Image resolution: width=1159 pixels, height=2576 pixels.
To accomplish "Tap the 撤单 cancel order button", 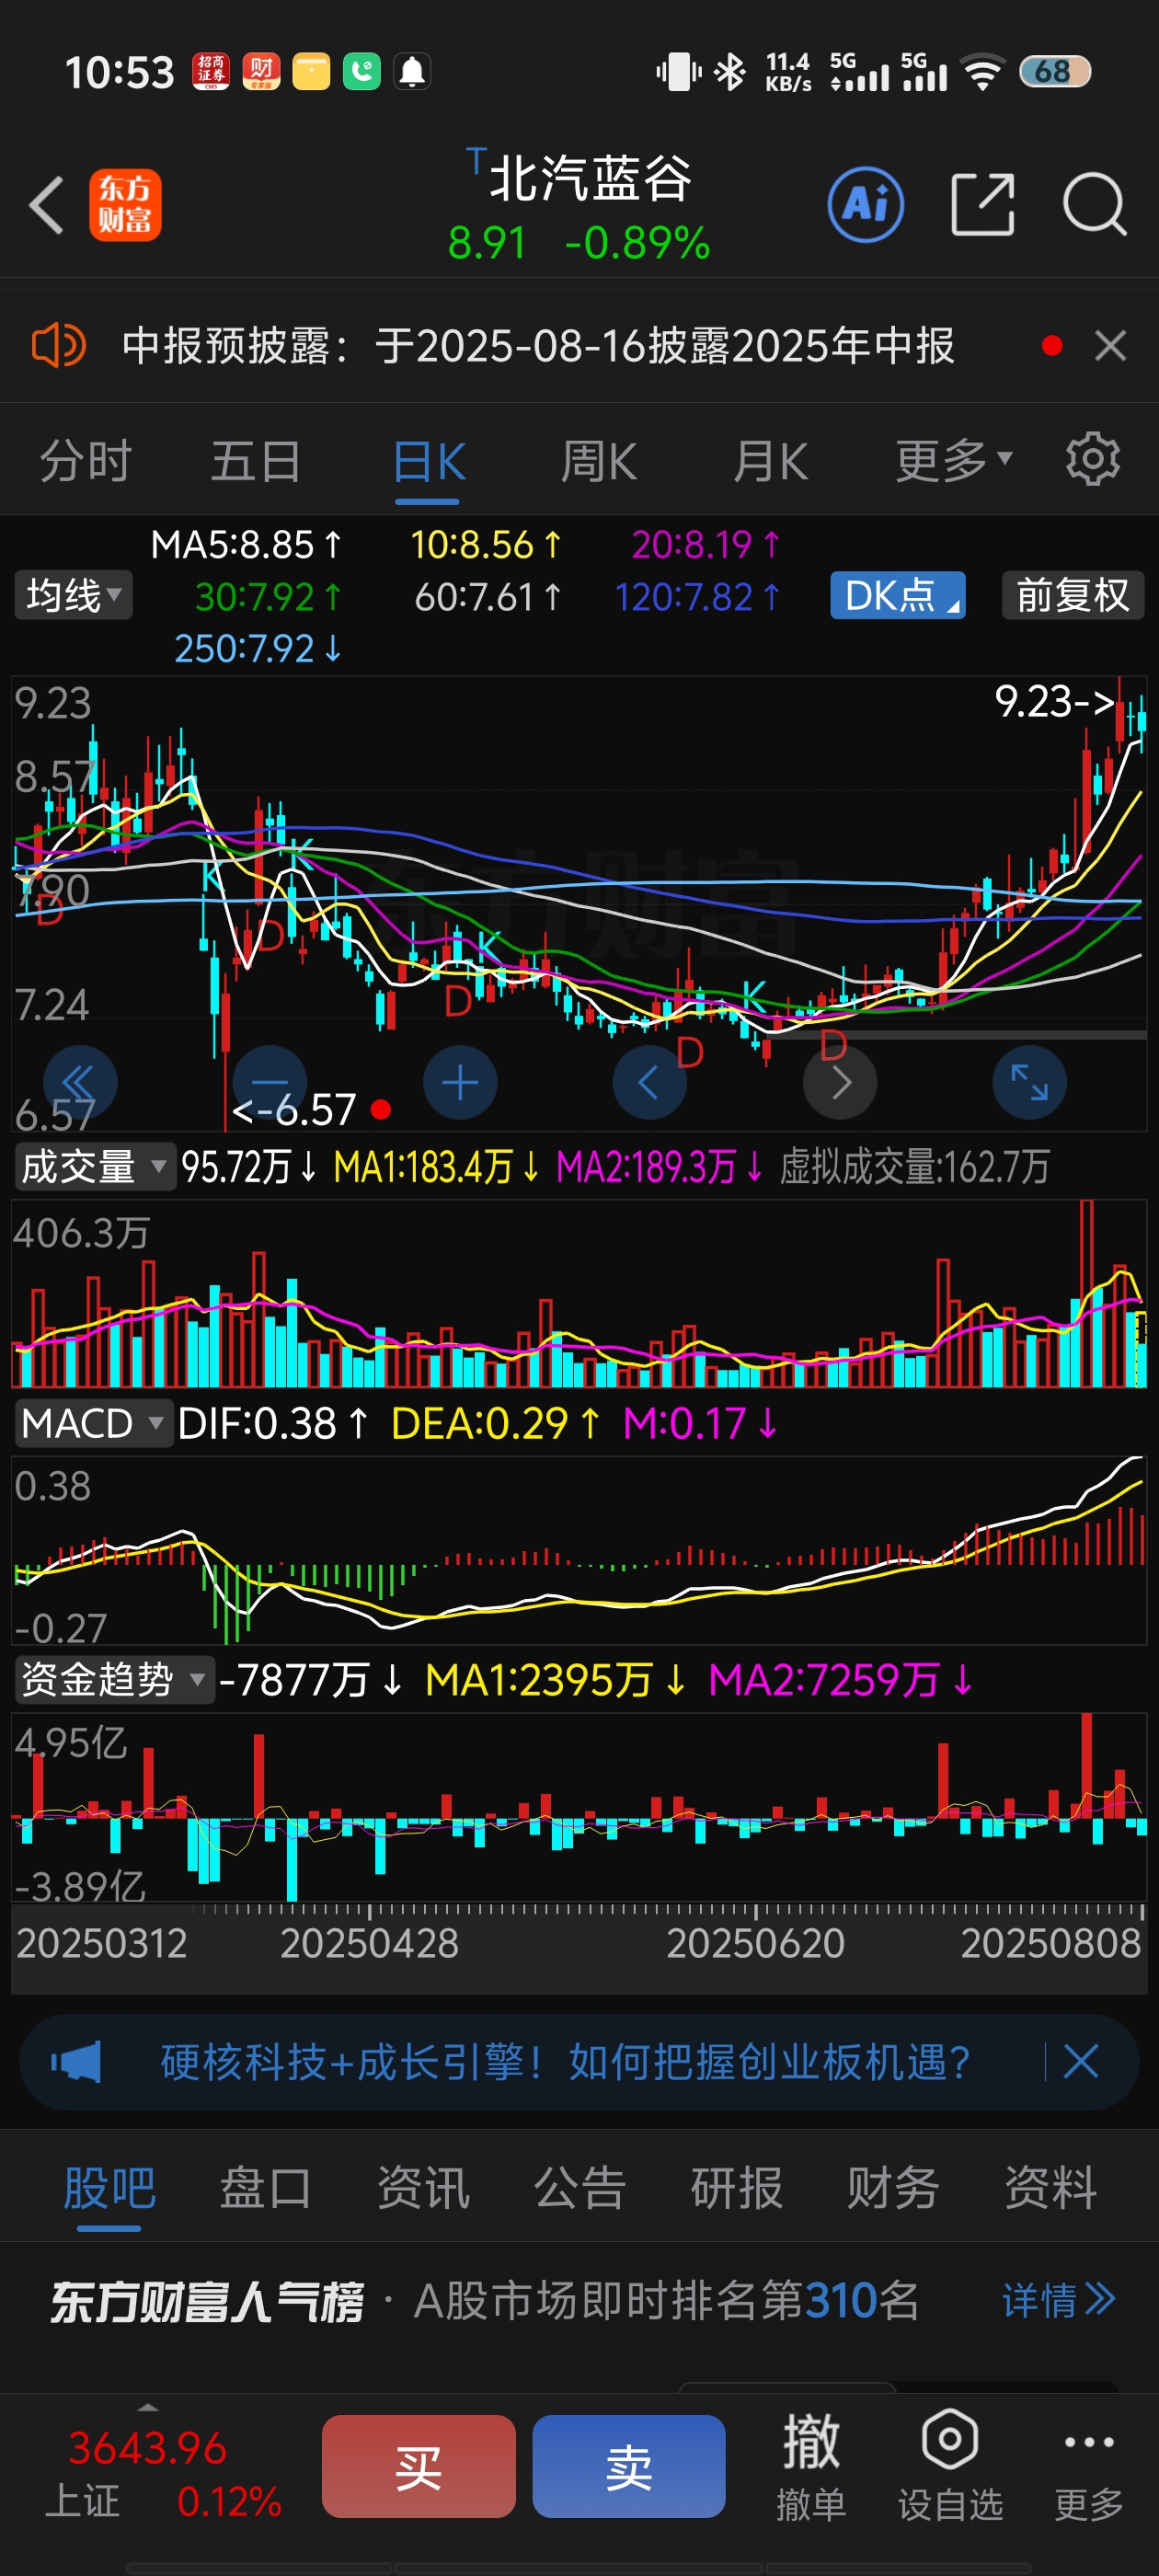I will (x=811, y=2466).
